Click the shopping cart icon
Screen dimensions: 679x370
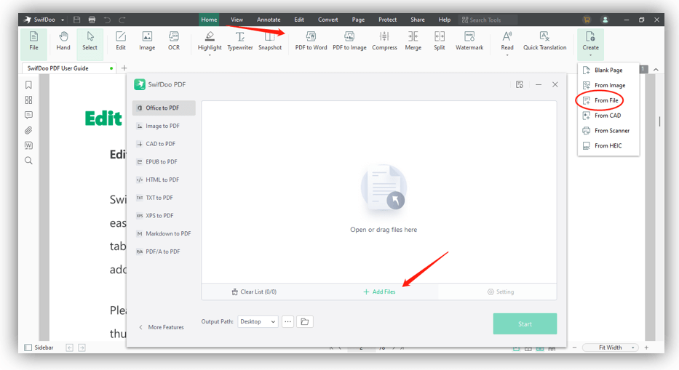pyautogui.click(x=587, y=20)
